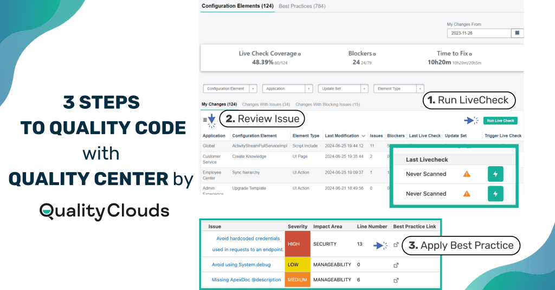Switch to Configuration Elements (124) tab
The height and width of the screenshot is (290, 555).
tap(237, 6)
